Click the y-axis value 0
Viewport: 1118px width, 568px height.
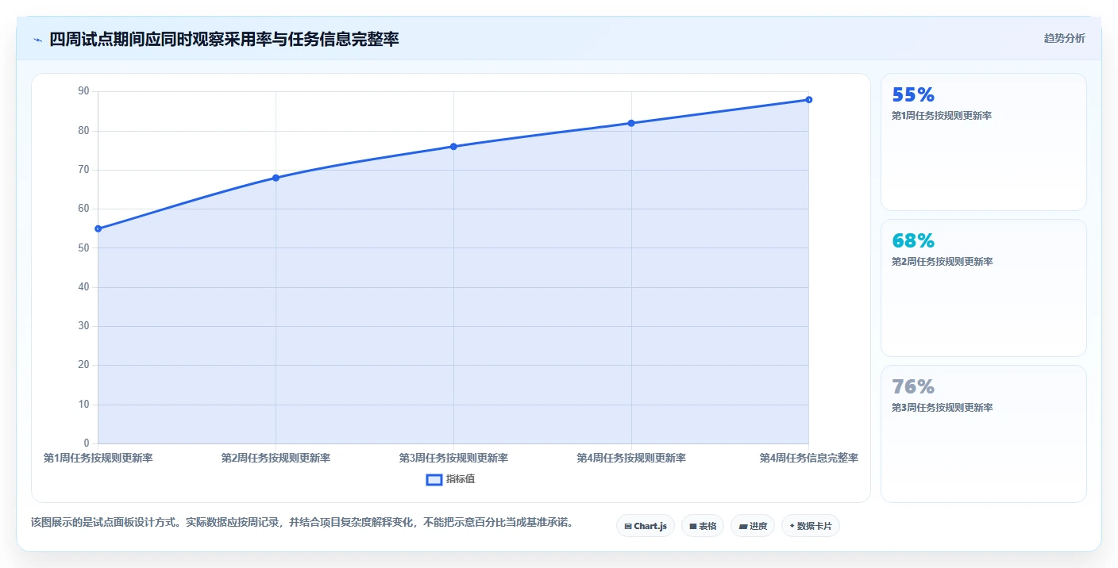(x=87, y=443)
